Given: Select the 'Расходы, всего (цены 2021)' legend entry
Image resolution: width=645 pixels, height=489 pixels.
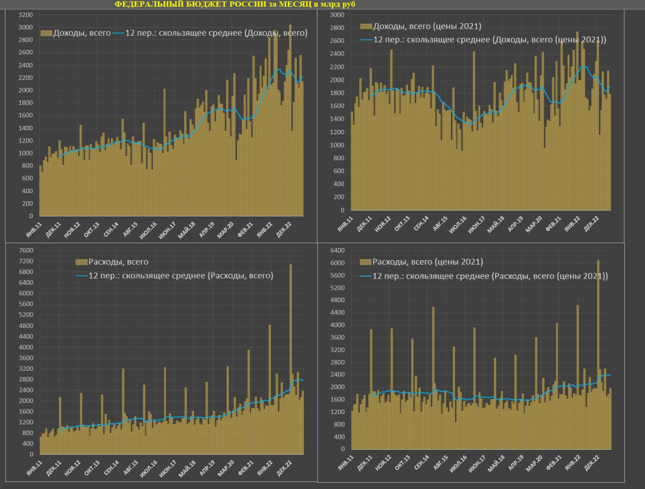Looking at the screenshot, I should point(427,262).
